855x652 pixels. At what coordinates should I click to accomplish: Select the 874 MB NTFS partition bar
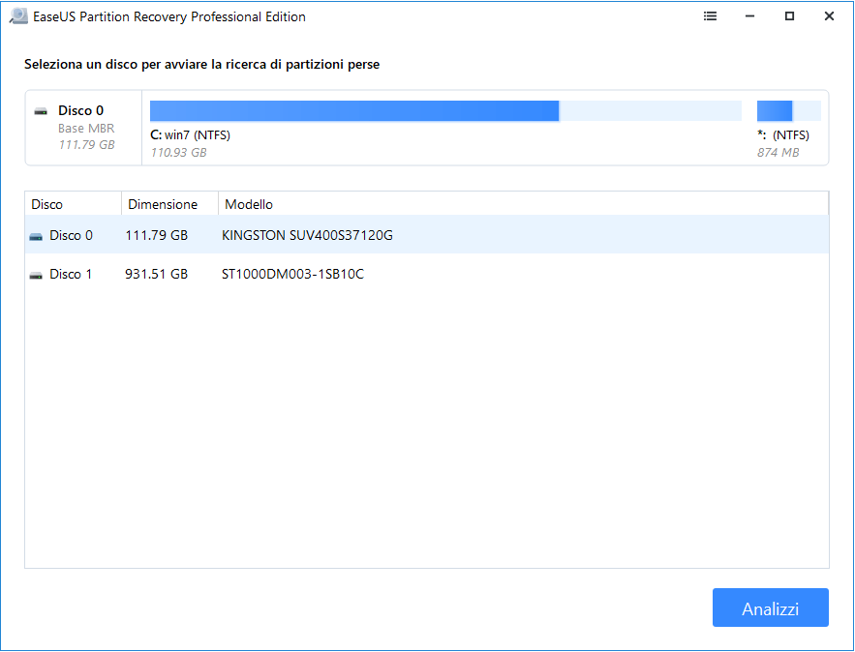pyautogui.click(x=789, y=110)
